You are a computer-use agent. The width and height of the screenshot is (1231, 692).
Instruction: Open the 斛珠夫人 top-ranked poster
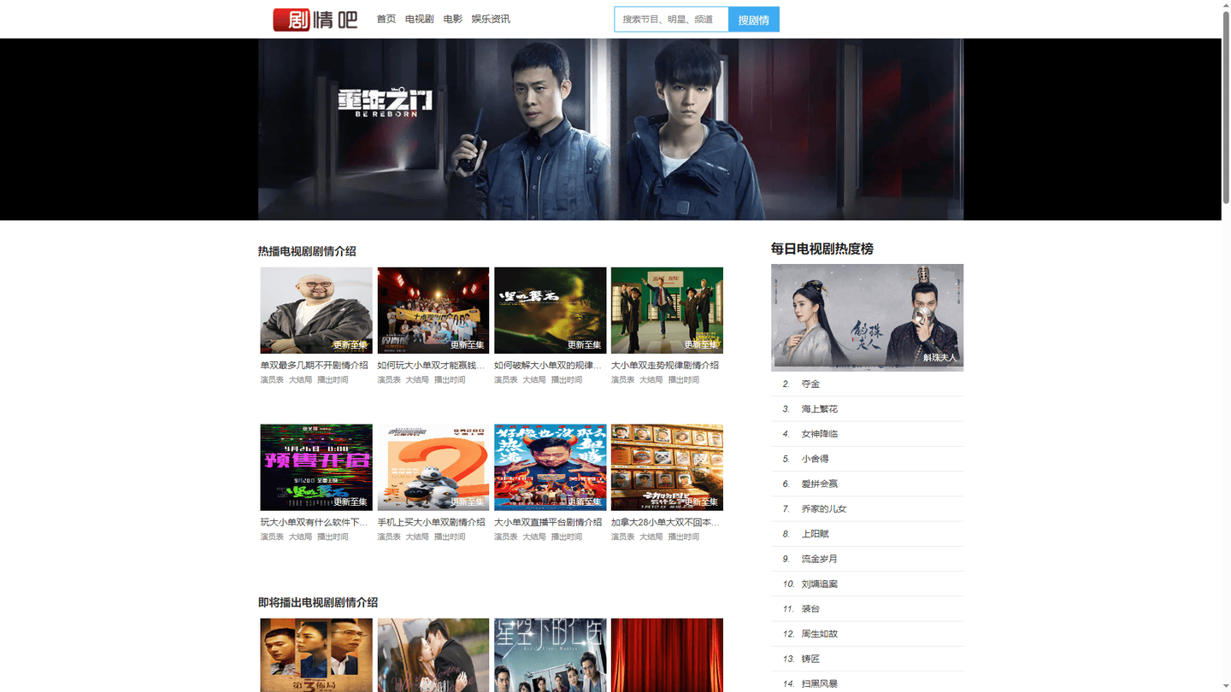(x=867, y=317)
